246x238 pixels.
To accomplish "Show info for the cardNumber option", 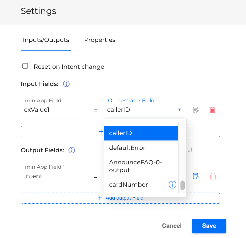I will pyautogui.click(x=172, y=185).
